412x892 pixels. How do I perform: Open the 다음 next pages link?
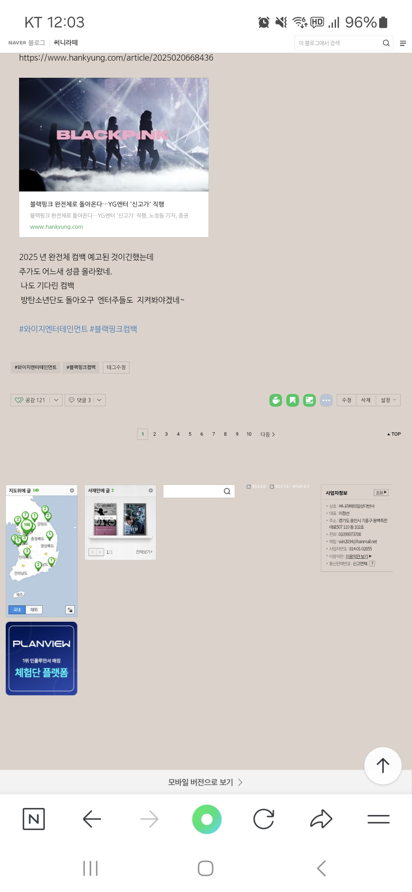click(267, 434)
